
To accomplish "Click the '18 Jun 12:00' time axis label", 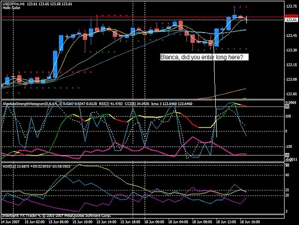I will [x=226, y=222].
